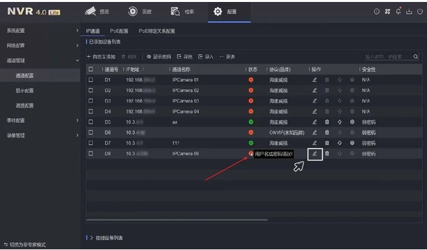The height and width of the screenshot is (250, 427).
Task: Click the edit pencil icon for channel D8
Action: point(314,154)
